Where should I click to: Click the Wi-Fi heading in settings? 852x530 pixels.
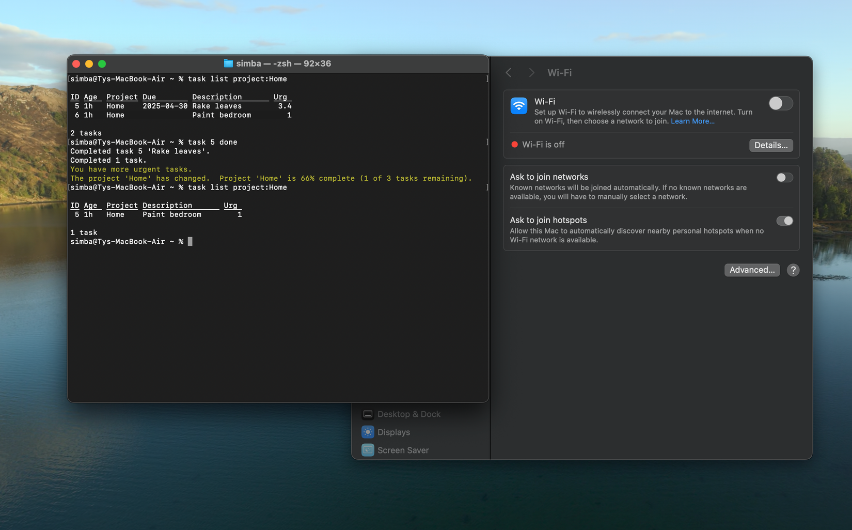point(559,73)
